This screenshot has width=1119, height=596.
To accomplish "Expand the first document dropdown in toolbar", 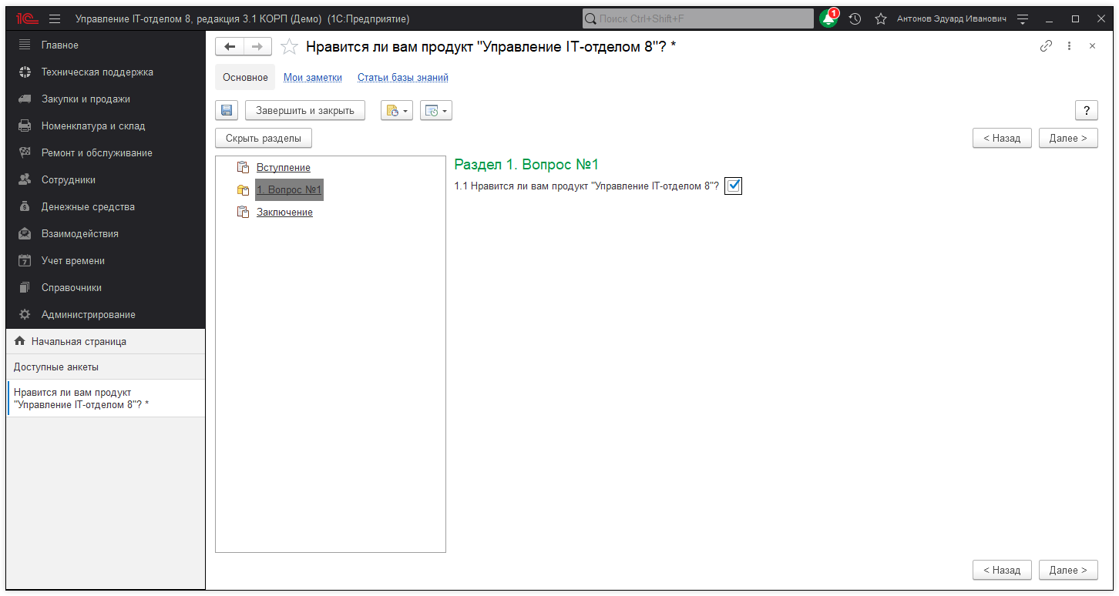I will point(397,111).
